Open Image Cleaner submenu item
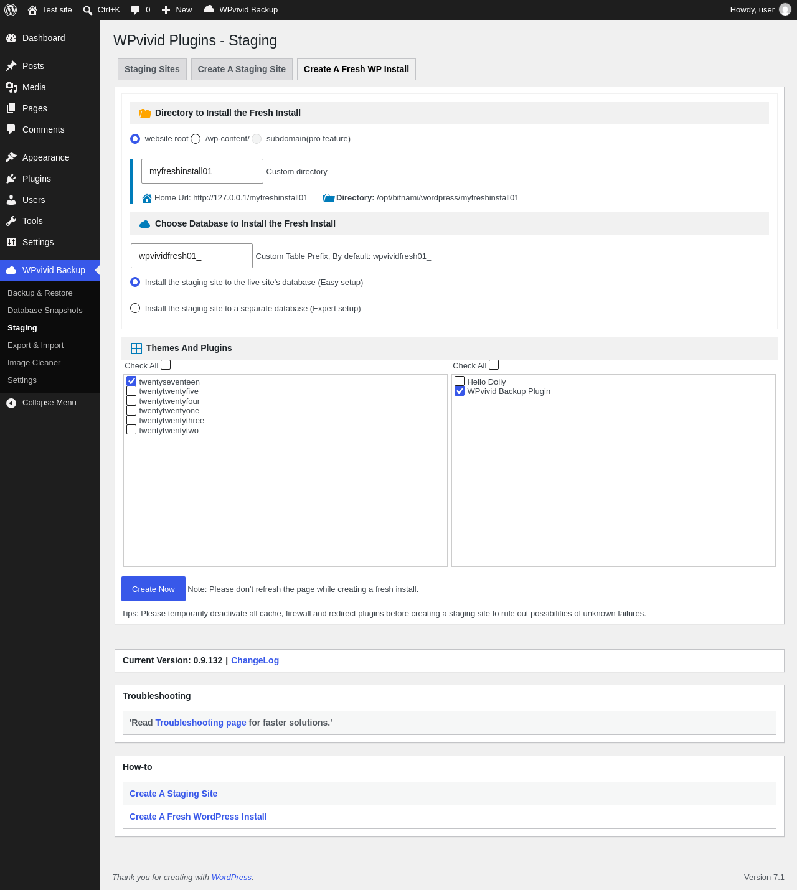 tap(50, 363)
